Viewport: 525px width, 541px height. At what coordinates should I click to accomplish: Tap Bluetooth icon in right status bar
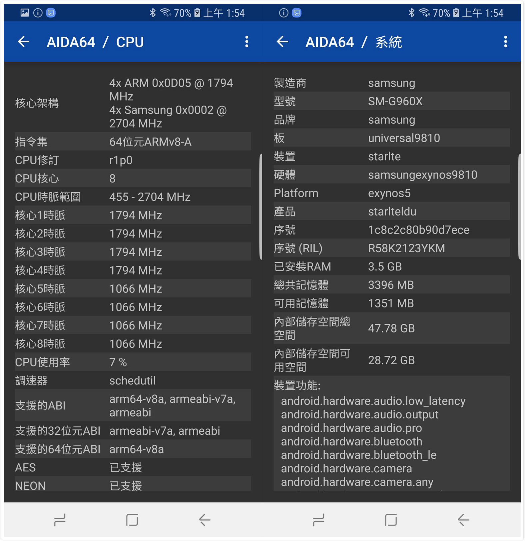click(x=411, y=13)
